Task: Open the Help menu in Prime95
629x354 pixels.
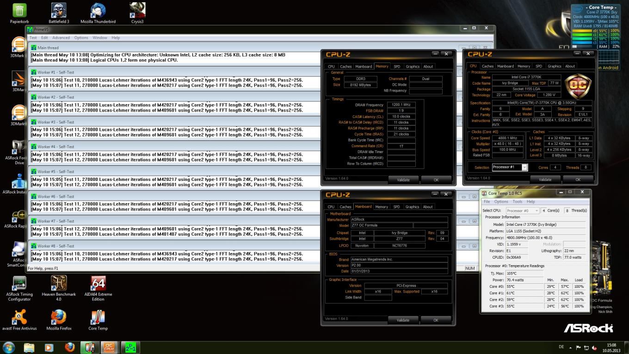Action: tap(116, 37)
